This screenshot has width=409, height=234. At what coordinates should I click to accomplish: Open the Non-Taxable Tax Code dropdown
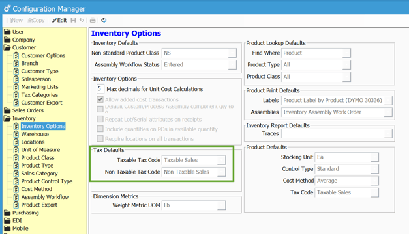point(221,172)
